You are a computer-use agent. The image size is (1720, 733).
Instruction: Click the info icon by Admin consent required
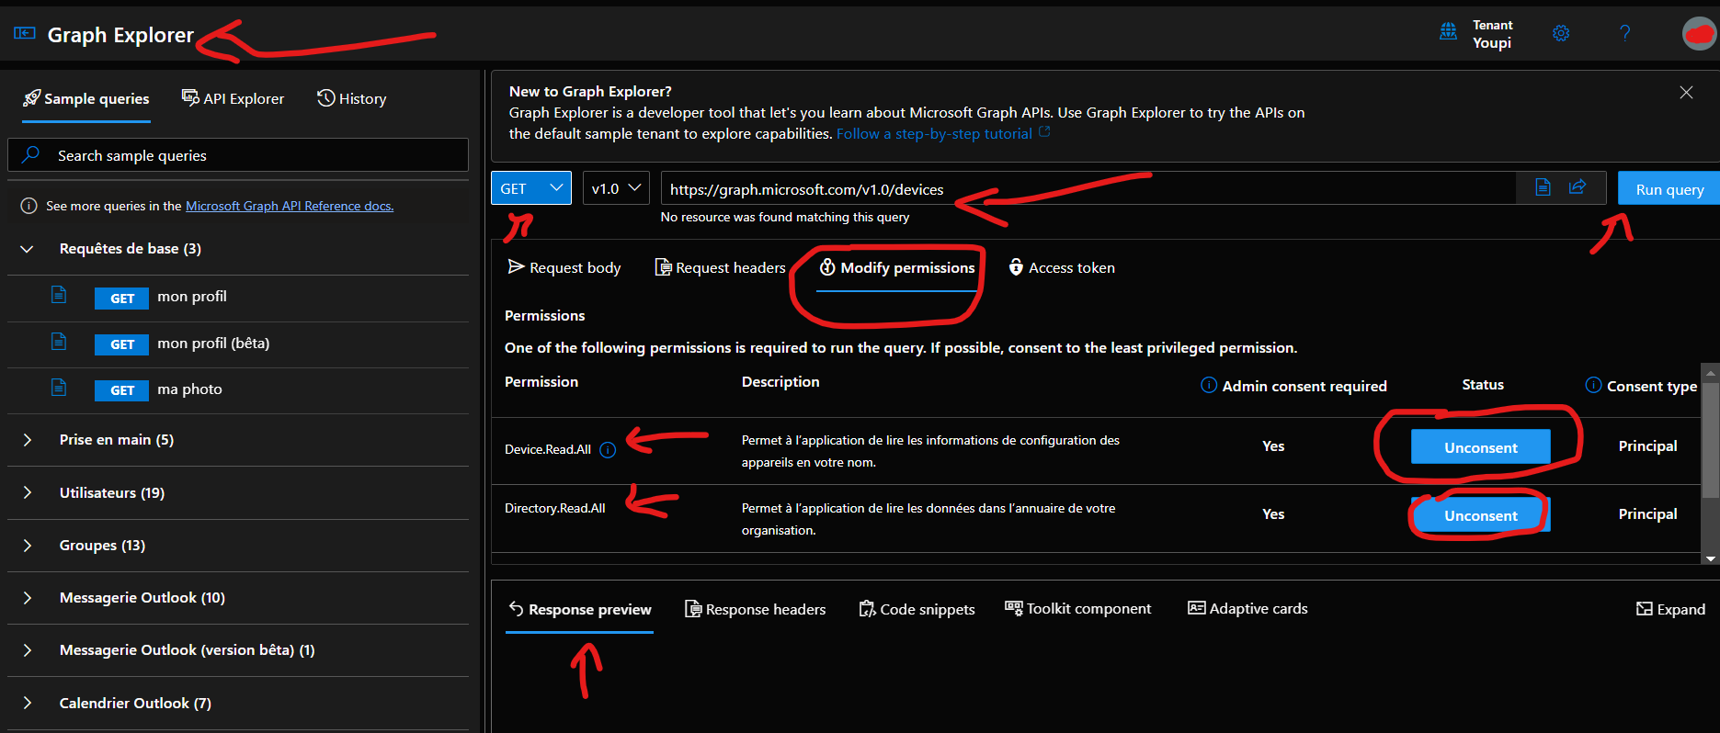point(1209,385)
